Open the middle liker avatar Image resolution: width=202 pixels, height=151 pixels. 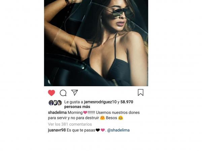click(x=56, y=103)
